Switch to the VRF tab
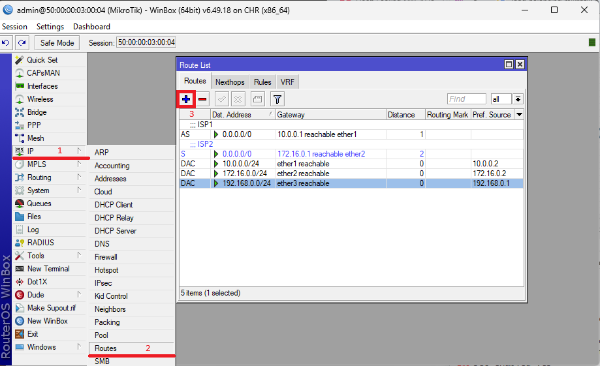This screenshot has height=366, width=600. pyautogui.click(x=287, y=82)
